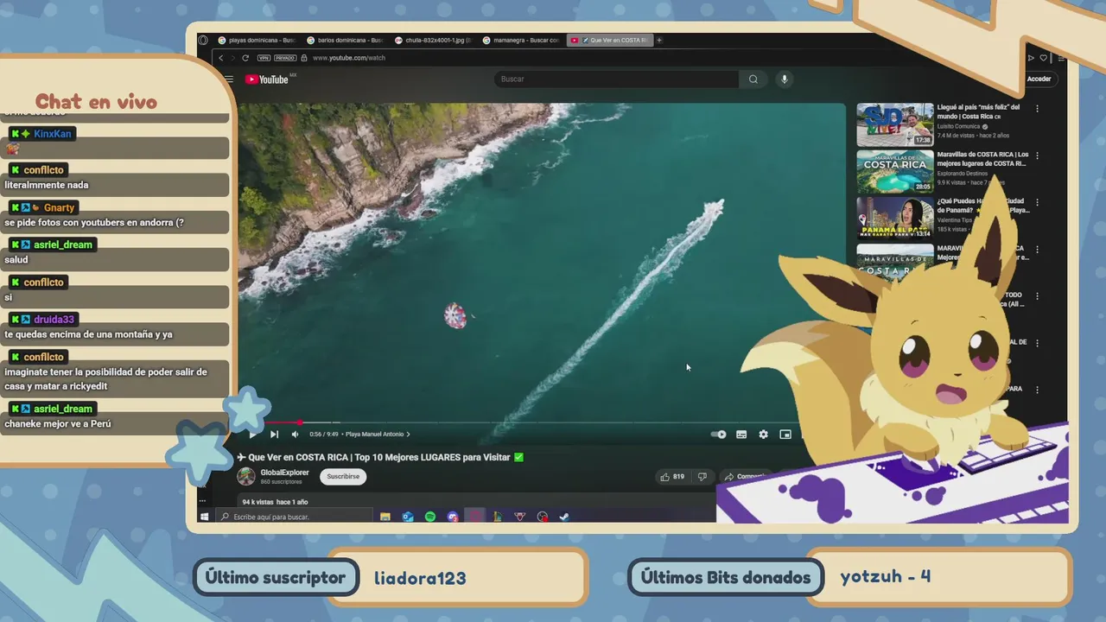Open options menu for Panamá video
The image size is (1106, 622).
1038,202
